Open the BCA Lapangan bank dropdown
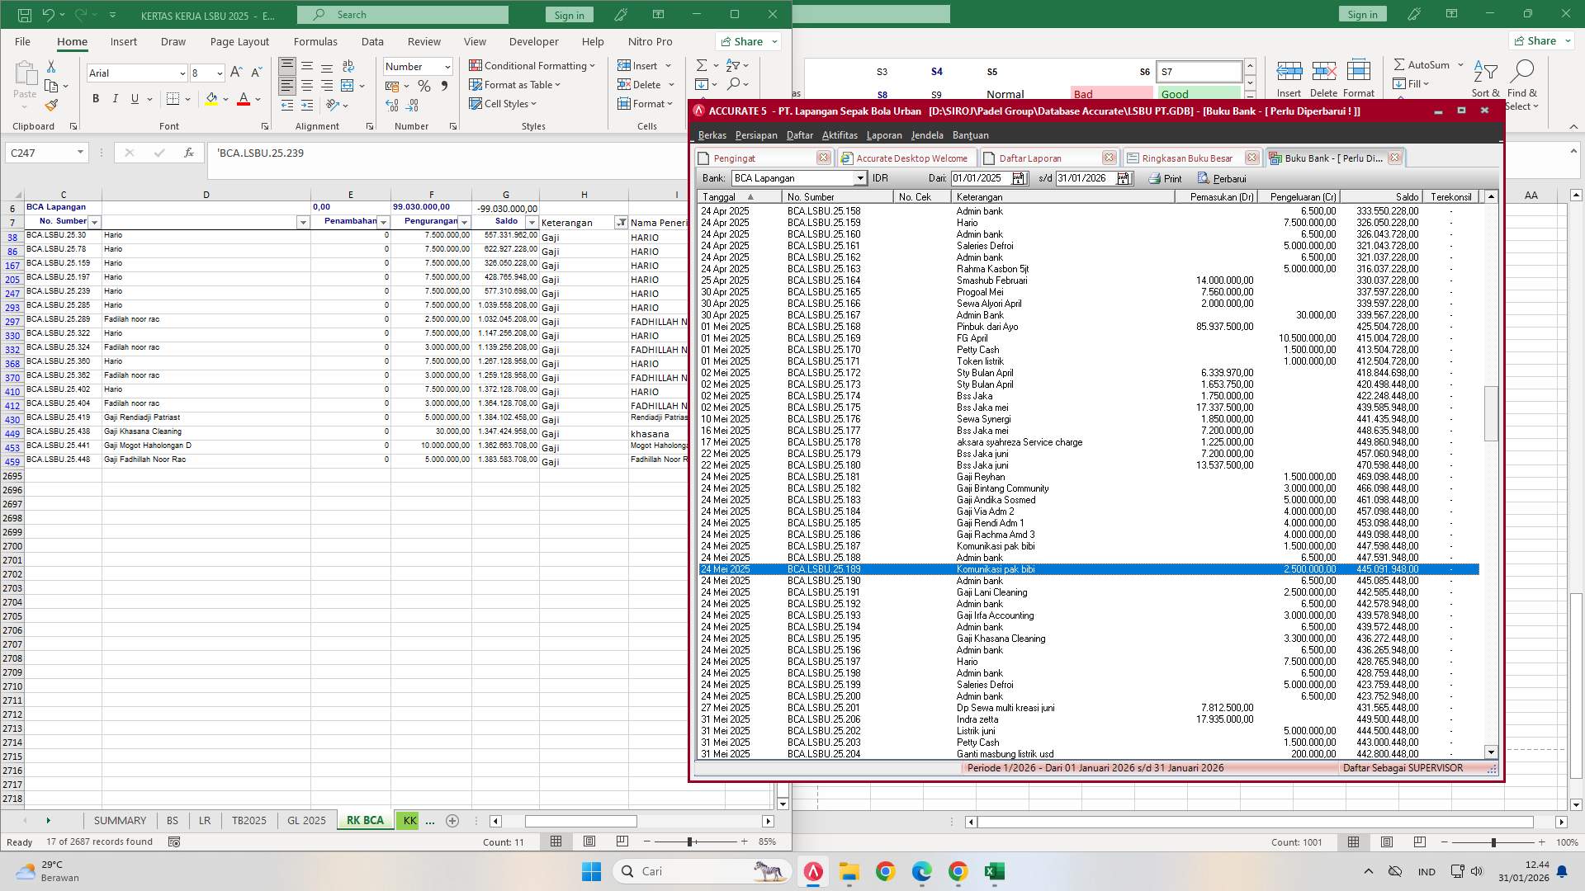Viewport: 1585px width, 891px height. click(859, 178)
